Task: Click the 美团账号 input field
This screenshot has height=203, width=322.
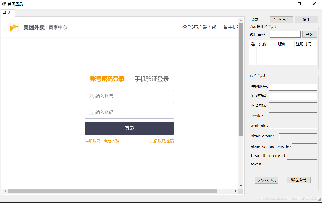Action: (x=293, y=87)
